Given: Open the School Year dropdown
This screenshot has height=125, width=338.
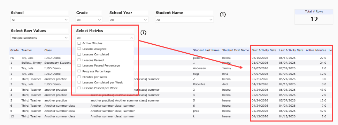Looking at the screenshot, I should pos(129,20).
